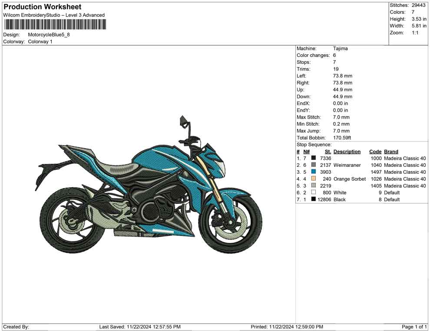
Task: Select the Black swatch with 12806 stitches
Action: point(313,199)
